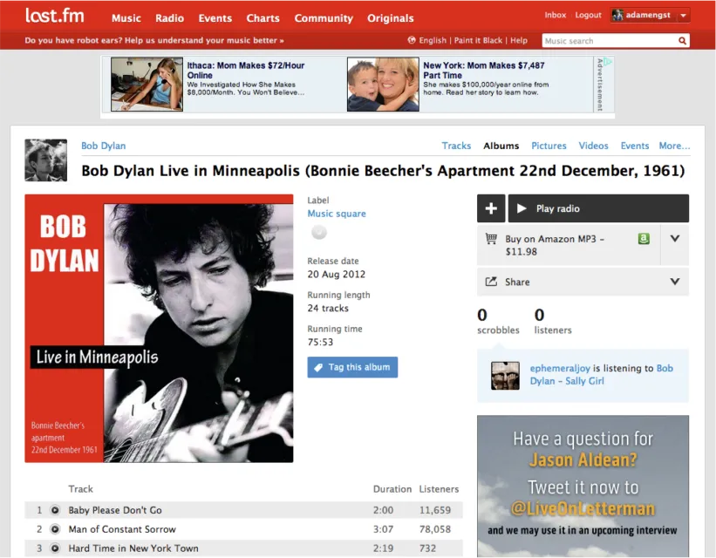Open the Charts menu
The image size is (716, 558).
pos(263,18)
